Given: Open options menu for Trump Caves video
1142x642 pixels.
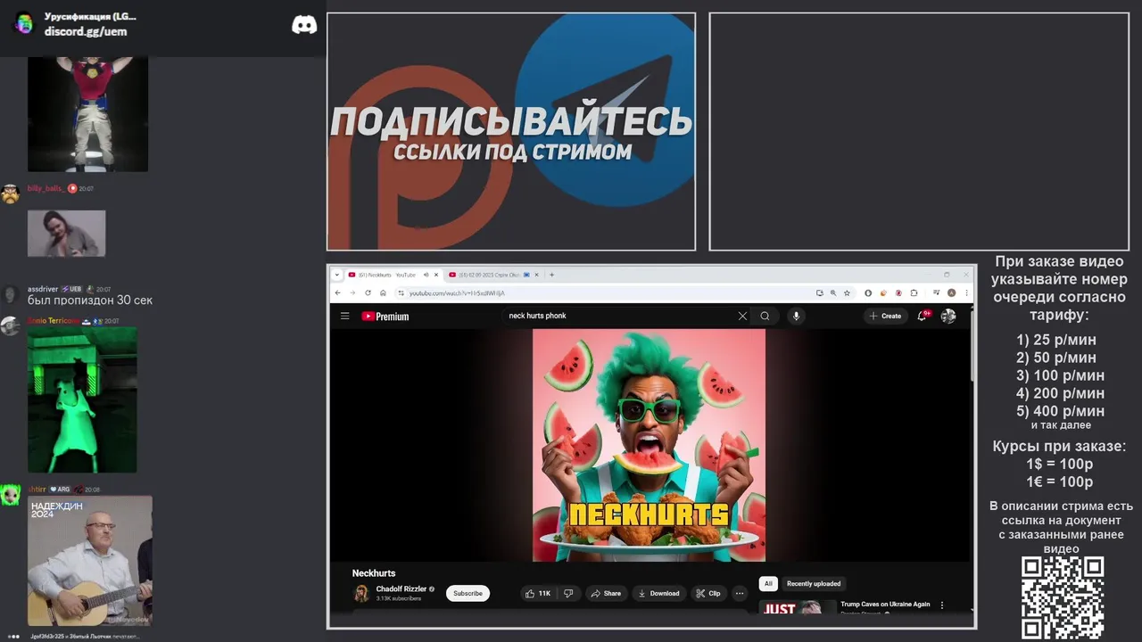Looking at the screenshot, I should [942, 605].
